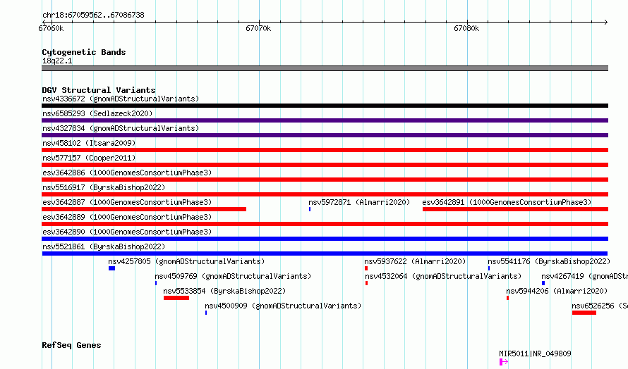
Task: Select the nsv5937622 (Almarri2020) label
Action: coord(415,261)
